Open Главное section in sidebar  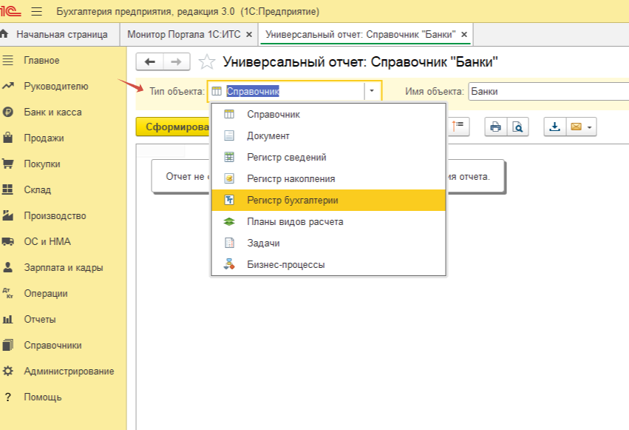64,60
